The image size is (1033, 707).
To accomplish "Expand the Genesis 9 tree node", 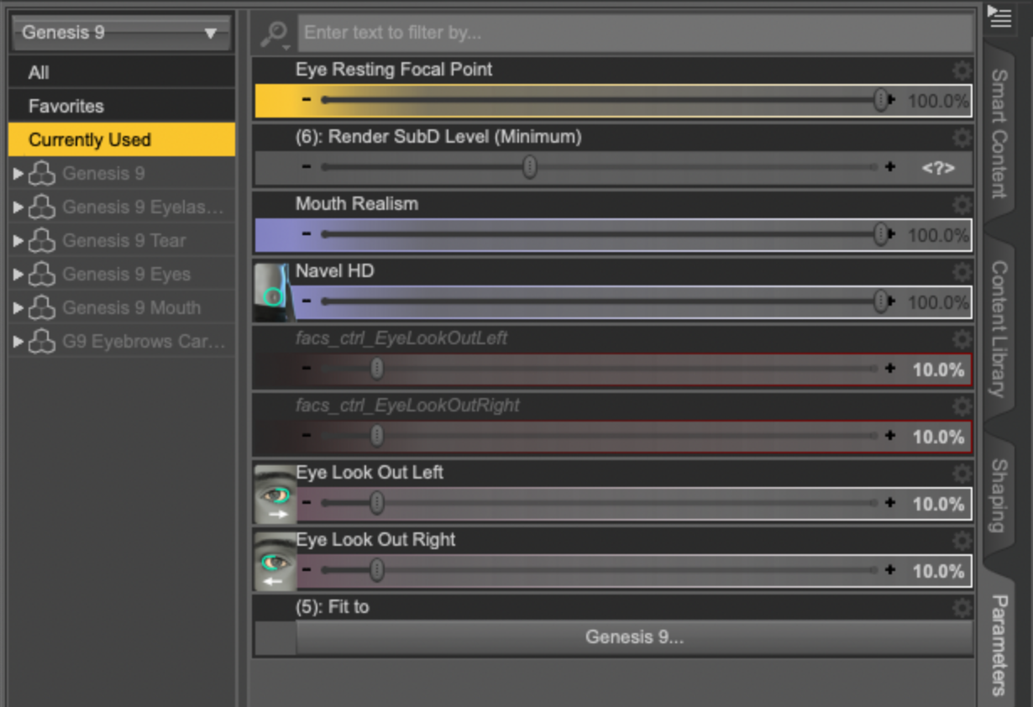I will (x=18, y=174).
